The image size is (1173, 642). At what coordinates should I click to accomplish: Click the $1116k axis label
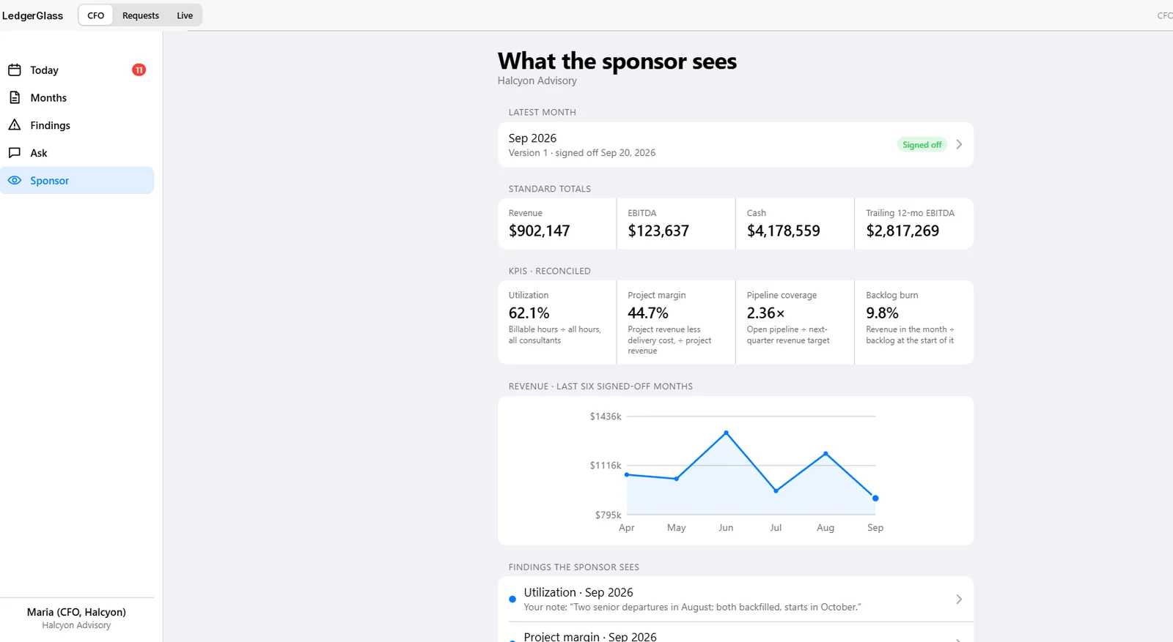(606, 466)
